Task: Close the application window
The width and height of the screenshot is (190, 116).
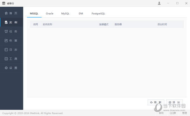Action: (x=187, y=3)
